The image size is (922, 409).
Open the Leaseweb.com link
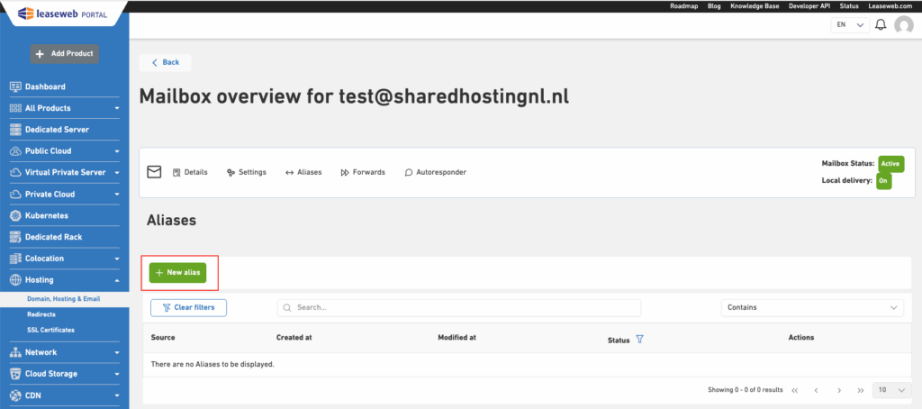(x=889, y=6)
